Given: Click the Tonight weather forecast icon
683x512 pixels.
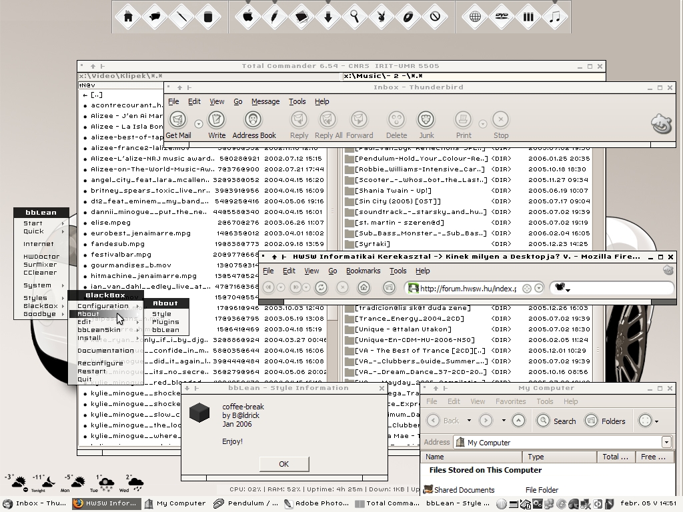Looking at the screenshot, I should [44, 483].
